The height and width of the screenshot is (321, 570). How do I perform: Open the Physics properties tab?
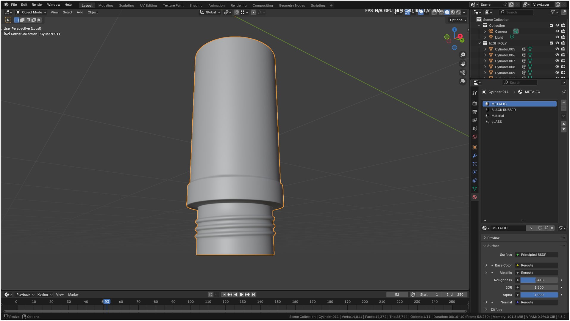[x=474, y=172]
